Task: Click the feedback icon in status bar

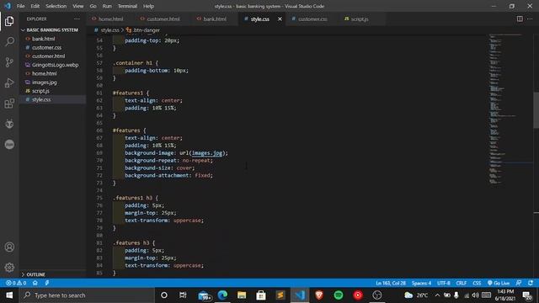Action: point(519,283)
